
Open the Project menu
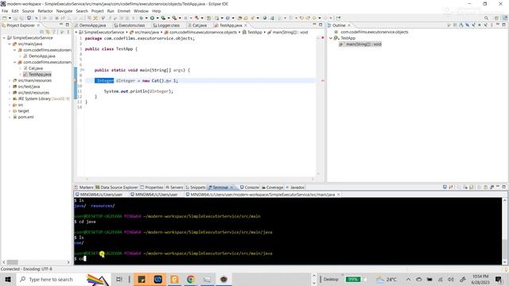coord(97,11)
